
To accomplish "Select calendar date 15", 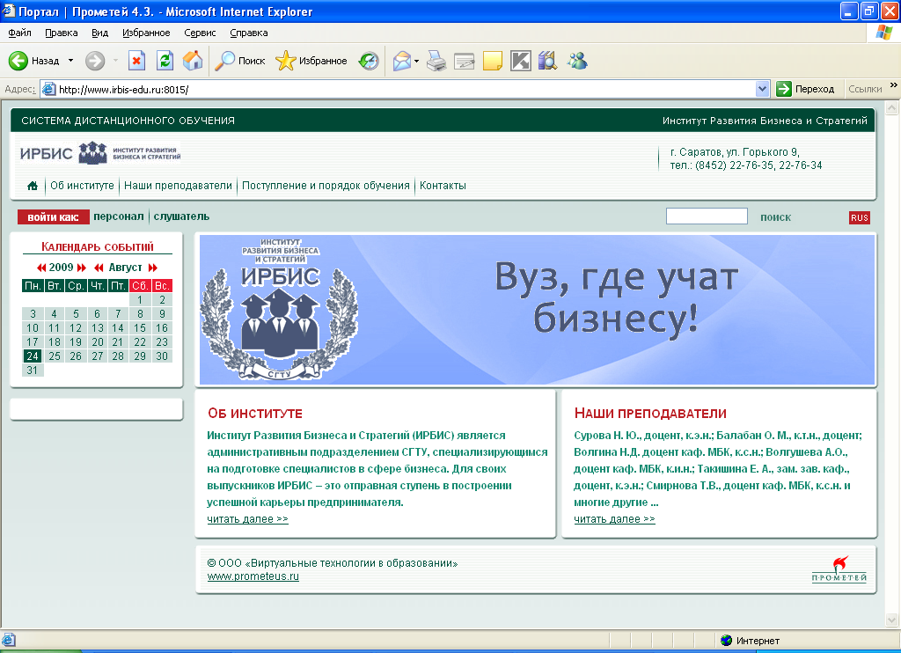I will tap(140, 328).
